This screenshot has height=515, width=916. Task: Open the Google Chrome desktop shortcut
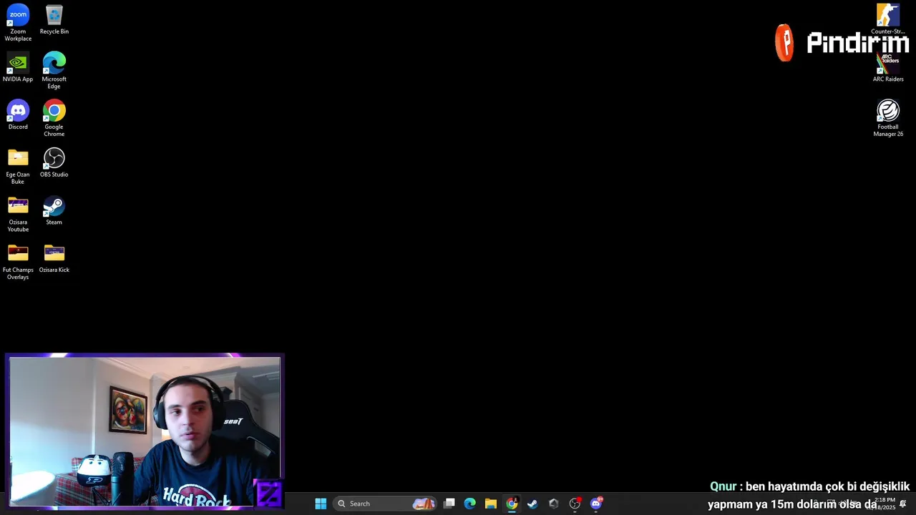[54, 119]
